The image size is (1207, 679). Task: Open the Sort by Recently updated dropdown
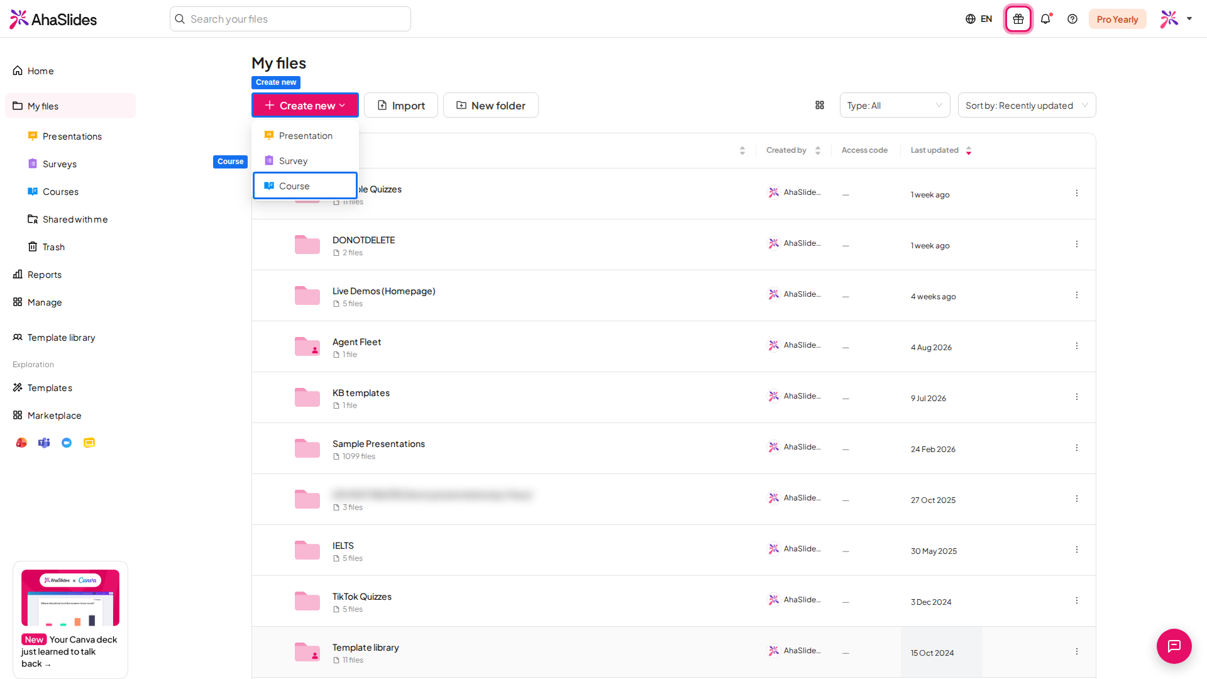1027,105
